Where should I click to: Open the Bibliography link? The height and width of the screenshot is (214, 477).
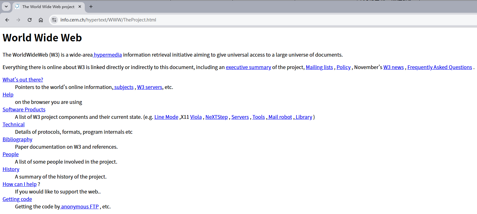point(17,139)
